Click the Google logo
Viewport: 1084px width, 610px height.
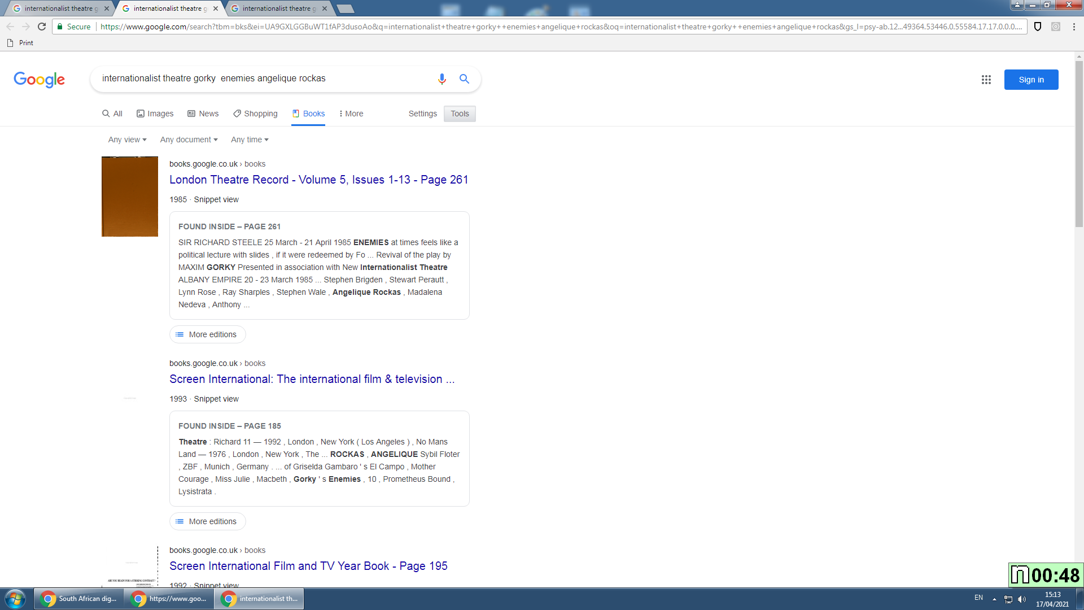(40, 80)
